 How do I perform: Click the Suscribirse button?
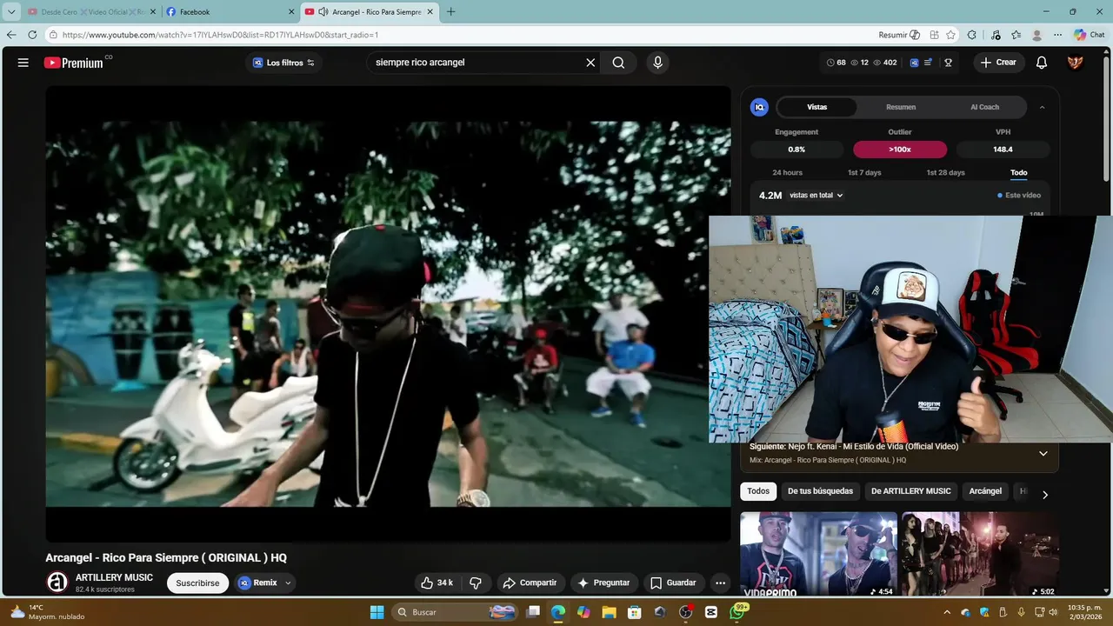pos(197,583)
